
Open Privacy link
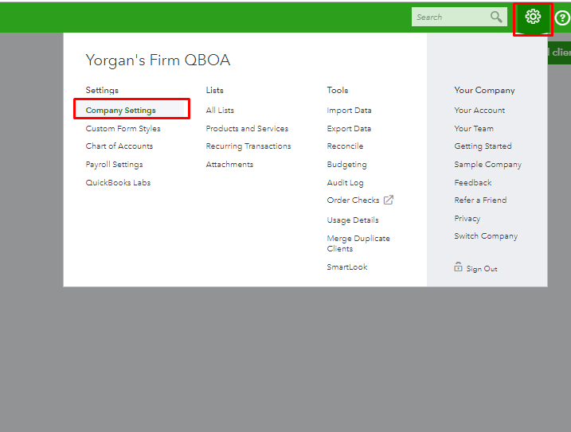(x=467, y=219)
